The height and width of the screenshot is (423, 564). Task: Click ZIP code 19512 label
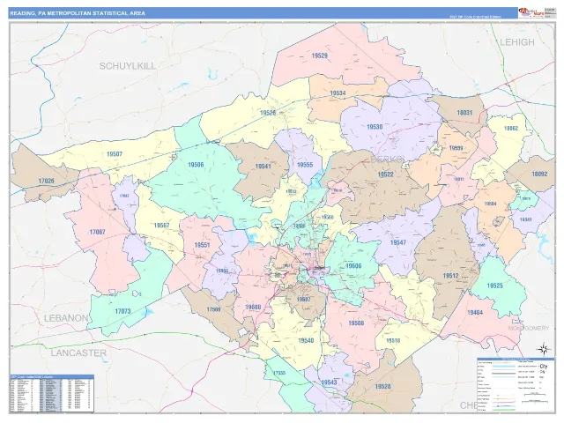(450, 276)
